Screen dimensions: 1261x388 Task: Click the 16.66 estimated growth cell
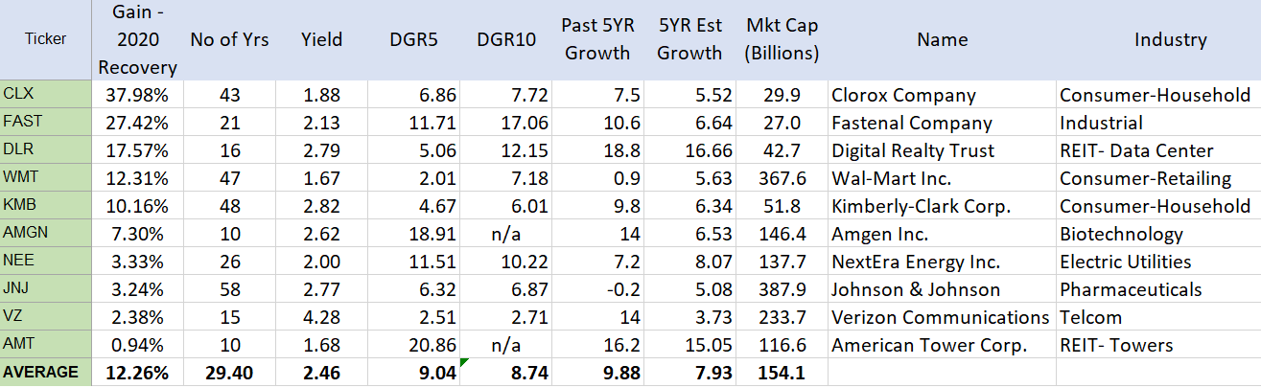point(691,150)
